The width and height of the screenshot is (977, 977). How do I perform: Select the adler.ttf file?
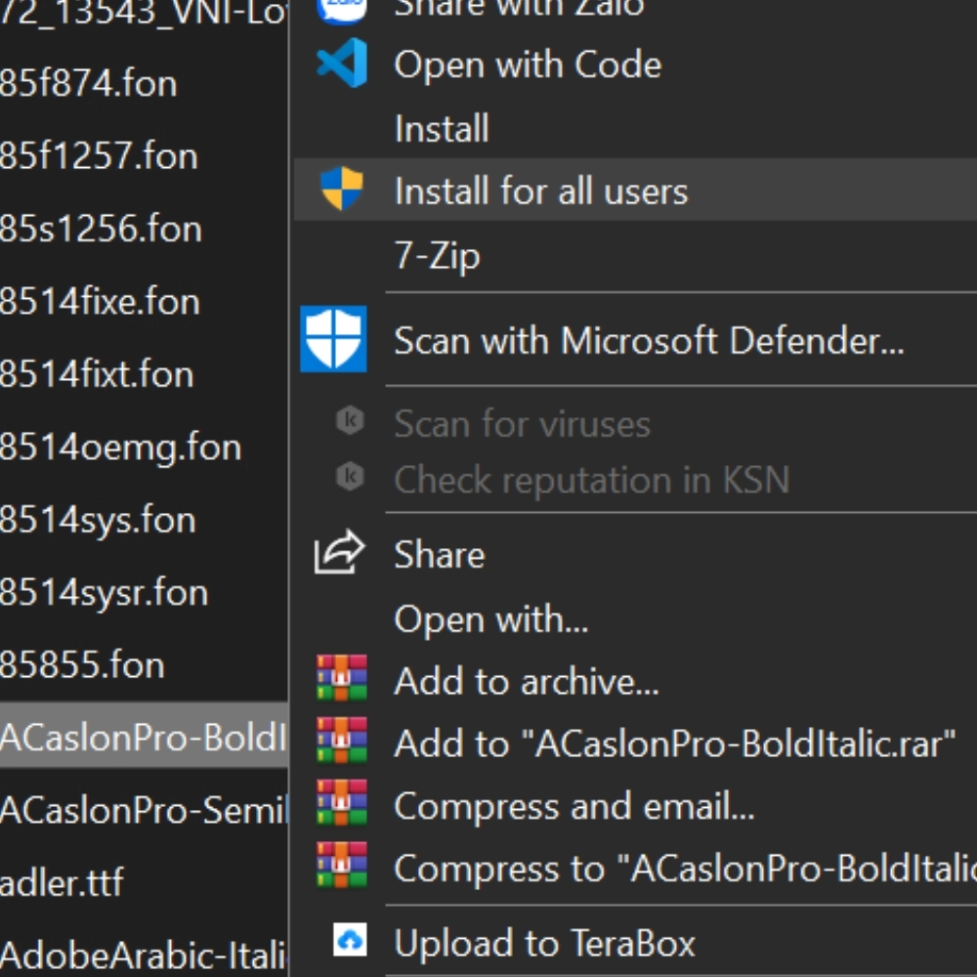tap(62, 882)
